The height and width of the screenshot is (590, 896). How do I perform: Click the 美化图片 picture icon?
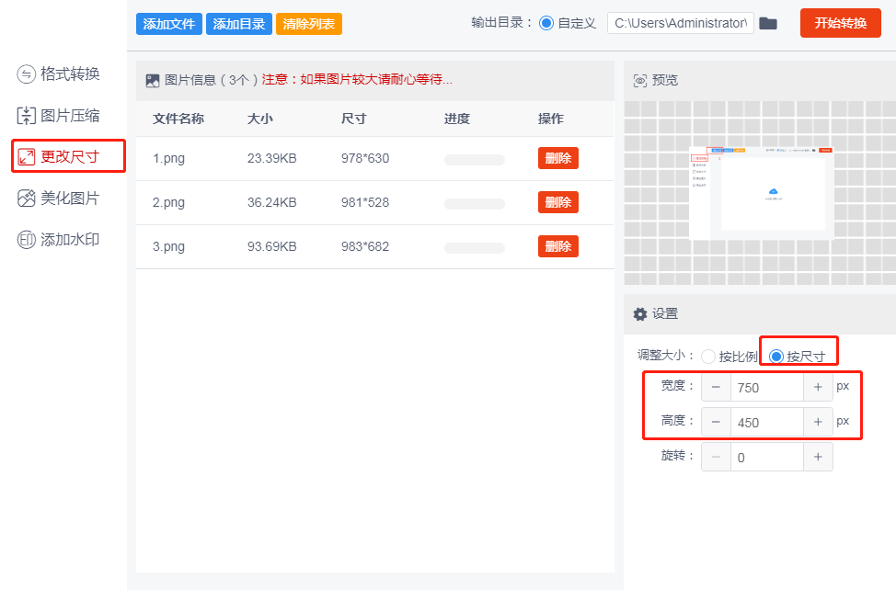point(27,198)
